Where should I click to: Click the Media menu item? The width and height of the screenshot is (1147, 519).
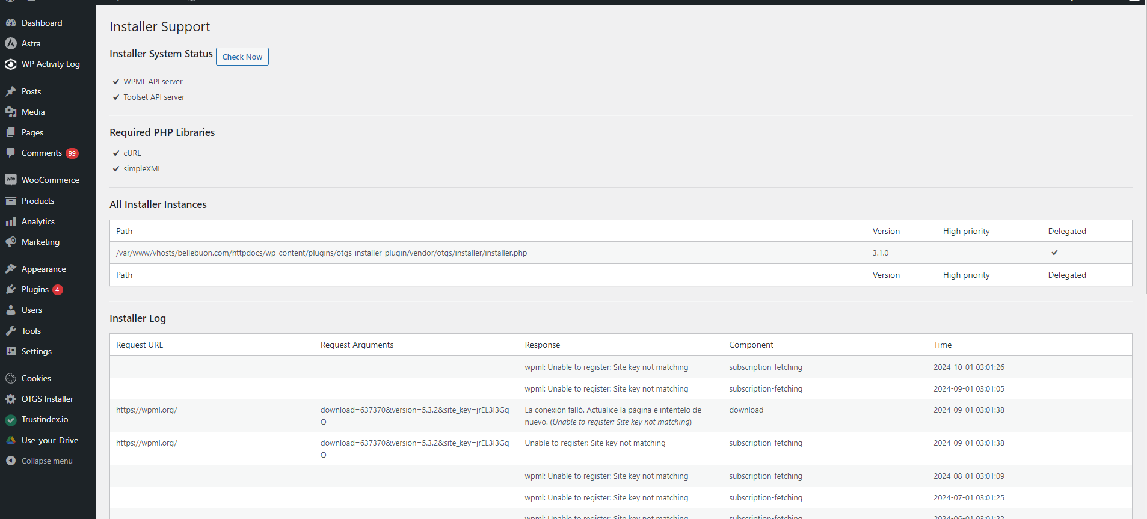pos(33,112)
